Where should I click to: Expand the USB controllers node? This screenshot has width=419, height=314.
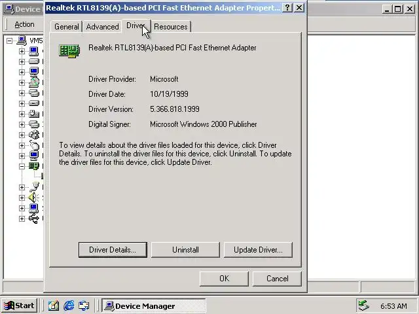click(x=22, y=218)
